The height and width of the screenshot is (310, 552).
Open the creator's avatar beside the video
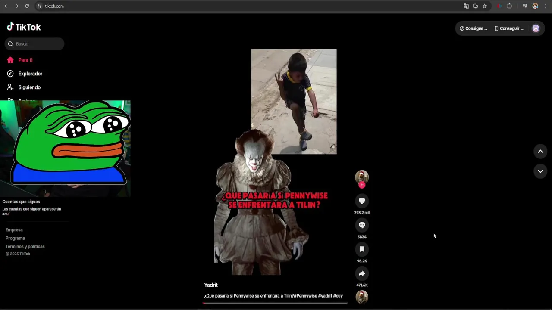pyautogui.click(x=362, y=177)
